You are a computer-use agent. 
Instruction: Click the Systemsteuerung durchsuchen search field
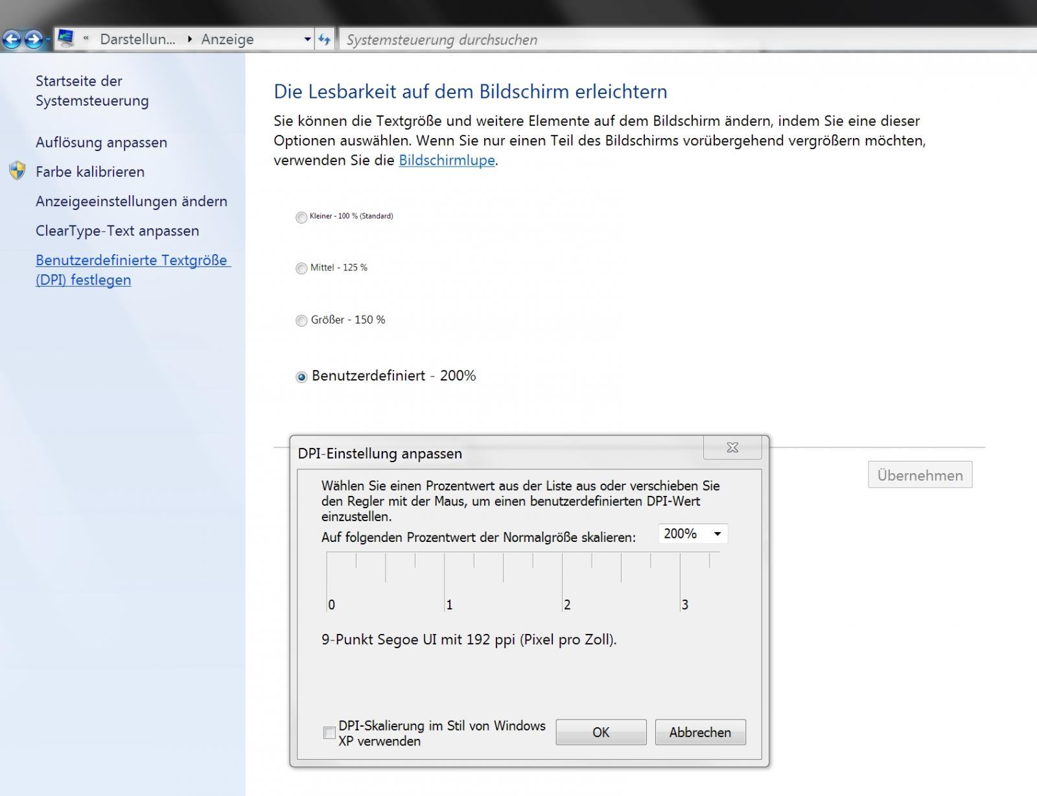[687, 40]
